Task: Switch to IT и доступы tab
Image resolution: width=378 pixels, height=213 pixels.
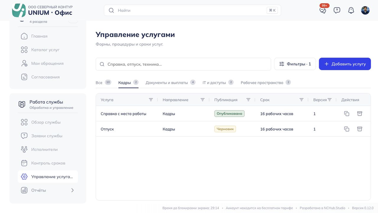Action: 218,83
